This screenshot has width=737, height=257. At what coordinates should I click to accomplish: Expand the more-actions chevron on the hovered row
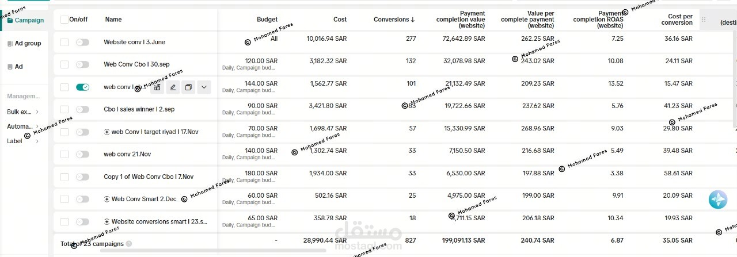[x=204, y=87]
